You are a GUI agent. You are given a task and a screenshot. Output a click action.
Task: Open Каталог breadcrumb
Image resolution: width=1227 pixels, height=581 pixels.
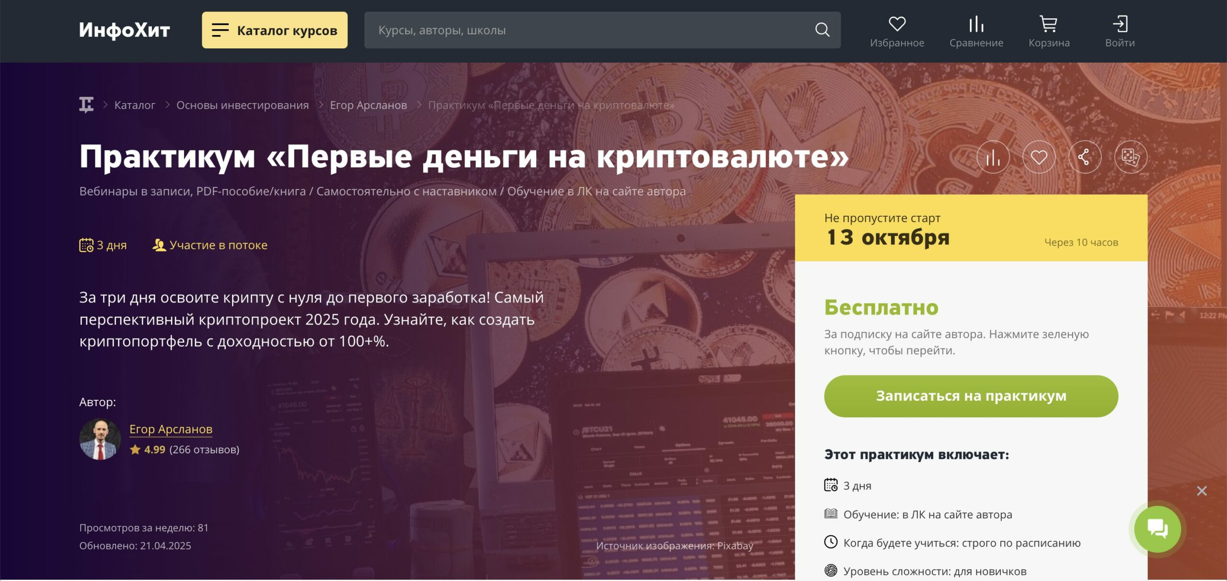[135, 105]
